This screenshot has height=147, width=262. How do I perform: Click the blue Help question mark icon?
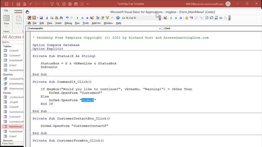[x=118, y=18]
